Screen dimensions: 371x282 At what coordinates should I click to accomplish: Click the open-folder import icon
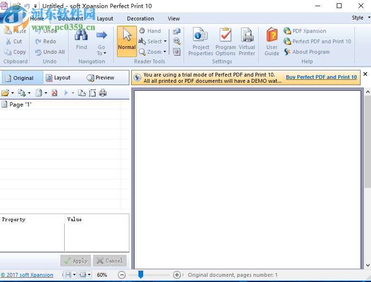(x=5, y=93)
